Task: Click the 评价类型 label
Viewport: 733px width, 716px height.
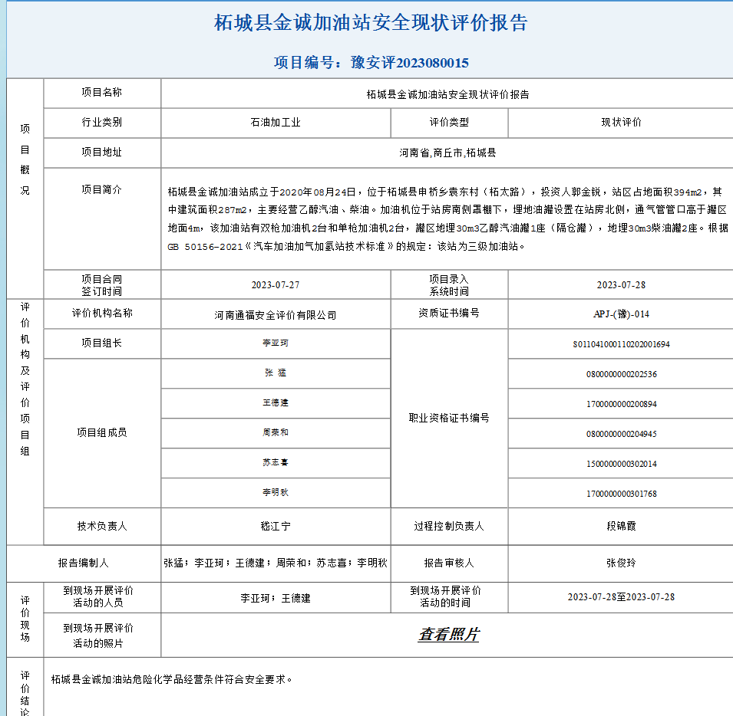Action: pos(449,123)
